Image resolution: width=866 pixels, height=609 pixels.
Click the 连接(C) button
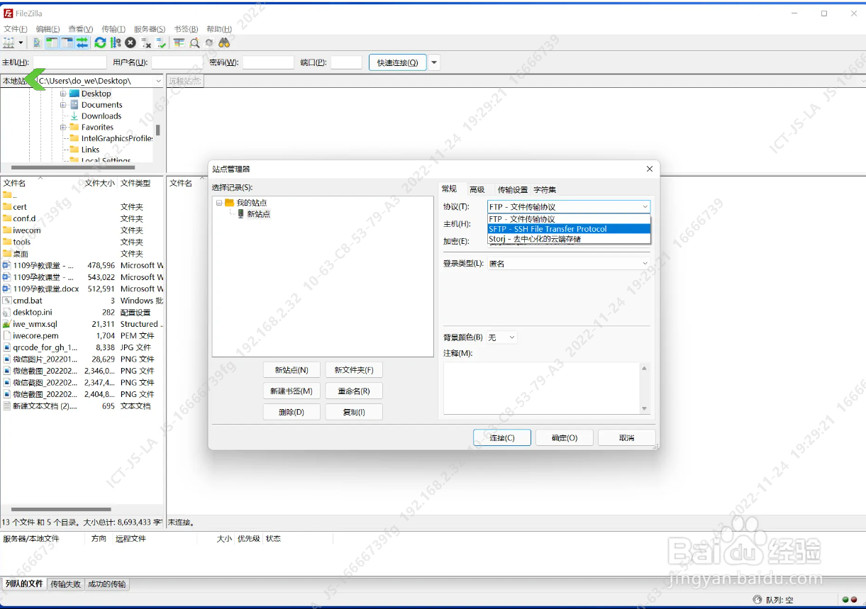pyautogui.click(x=501, y=438)
